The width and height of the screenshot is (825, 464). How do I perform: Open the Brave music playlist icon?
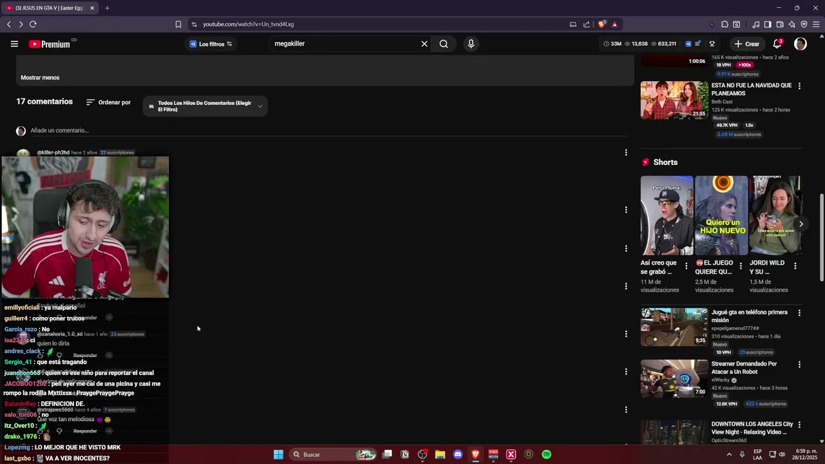(756, 24)
